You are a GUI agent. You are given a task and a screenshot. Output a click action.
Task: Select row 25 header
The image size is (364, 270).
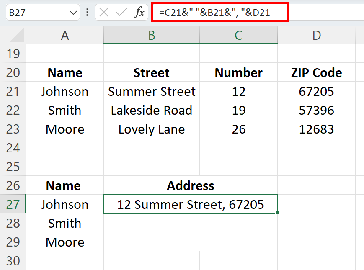(x=13, y=166)
